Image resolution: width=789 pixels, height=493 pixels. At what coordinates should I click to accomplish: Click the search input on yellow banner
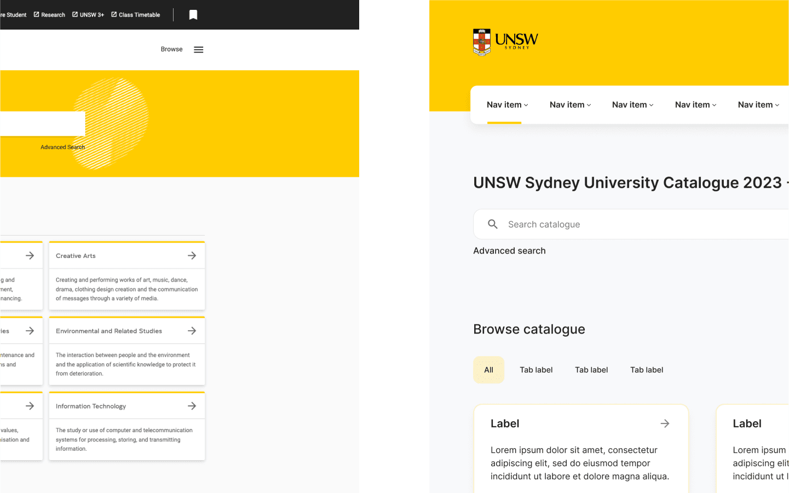click(x=43, y=124)
